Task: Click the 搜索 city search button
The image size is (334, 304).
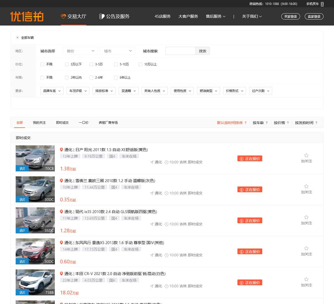Action: click(202, 51)
